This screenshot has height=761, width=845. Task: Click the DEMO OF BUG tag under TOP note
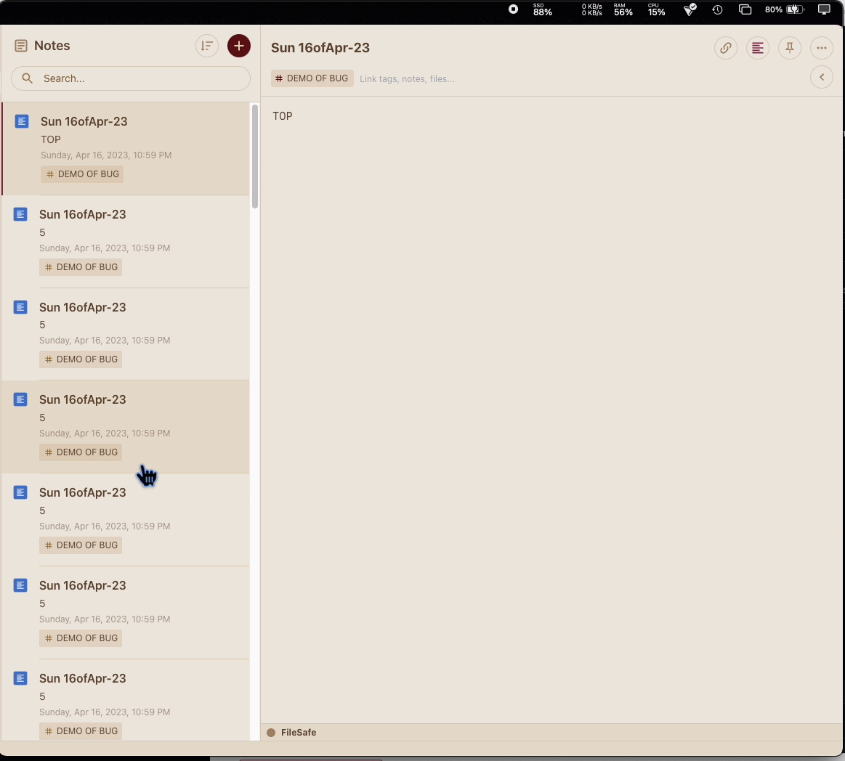(82, 174)
